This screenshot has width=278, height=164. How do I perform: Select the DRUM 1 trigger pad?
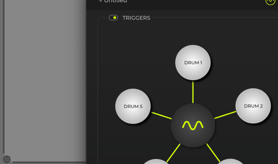point(193,63)
